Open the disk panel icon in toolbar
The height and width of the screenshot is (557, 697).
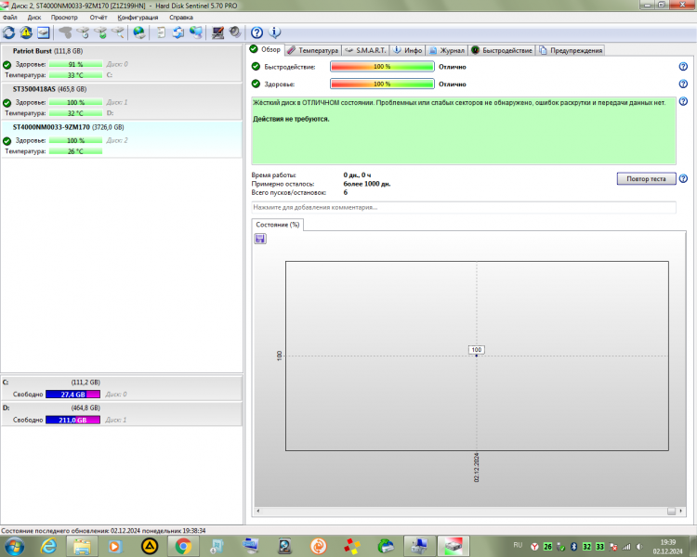pos(43,32)
